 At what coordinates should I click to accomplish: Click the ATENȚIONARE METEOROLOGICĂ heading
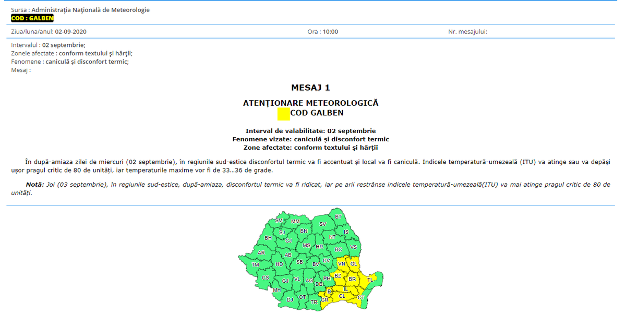[x=311, y=103]
